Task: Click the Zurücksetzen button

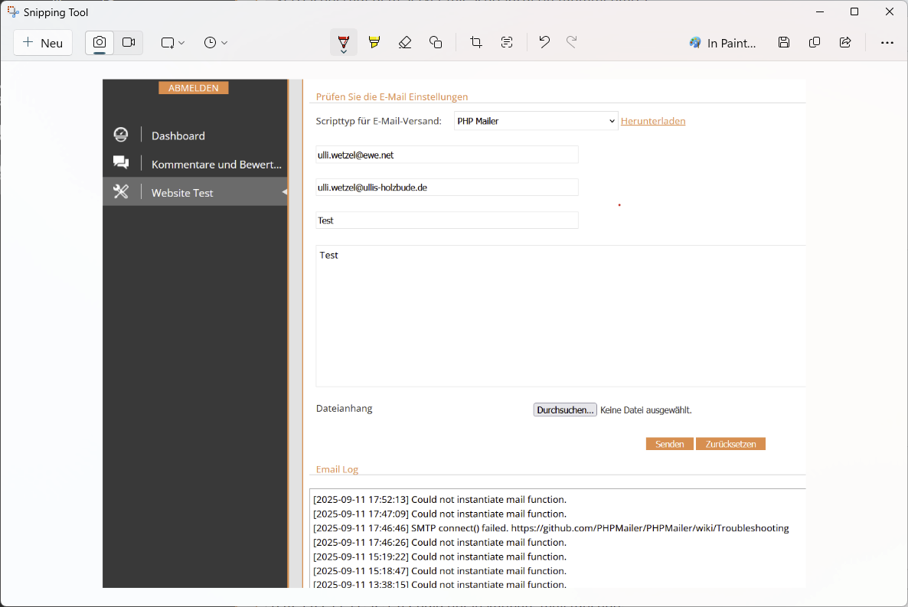Action: pos(730,444)
